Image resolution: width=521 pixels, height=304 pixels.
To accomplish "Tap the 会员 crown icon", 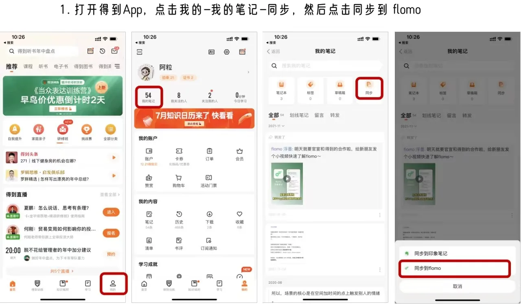I will [239, 154].
